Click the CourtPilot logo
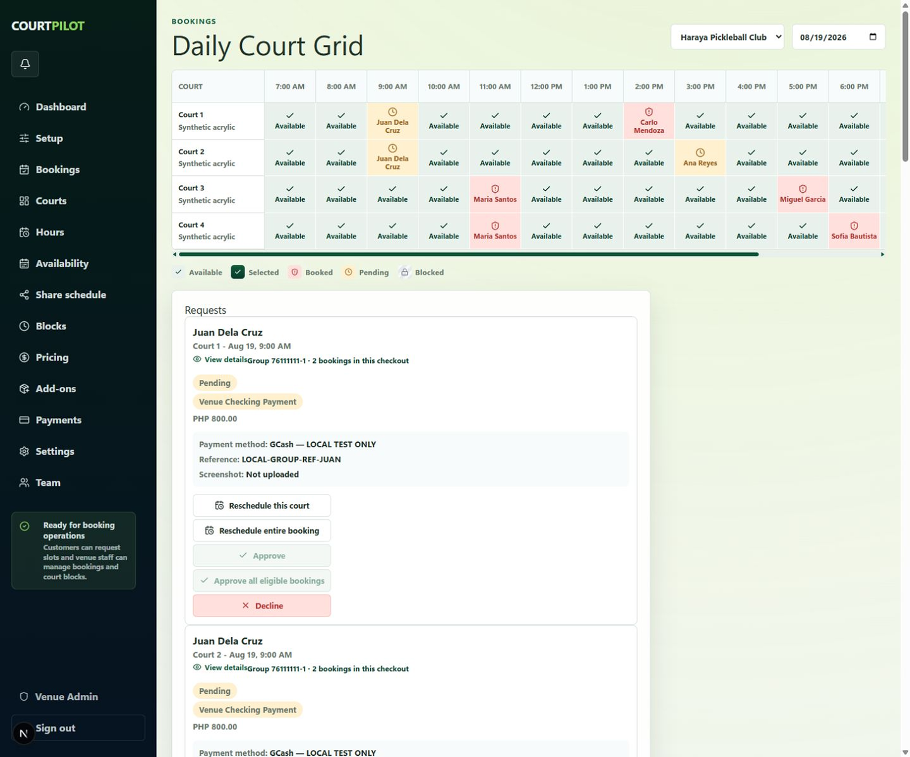910x757 pixels. 48,26
